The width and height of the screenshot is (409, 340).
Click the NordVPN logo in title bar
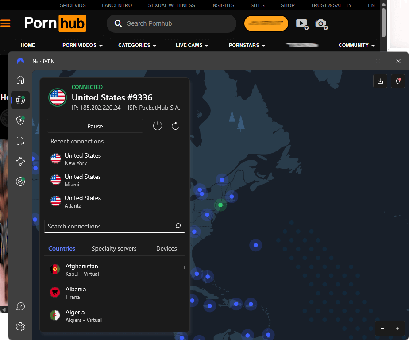point(20,62)
